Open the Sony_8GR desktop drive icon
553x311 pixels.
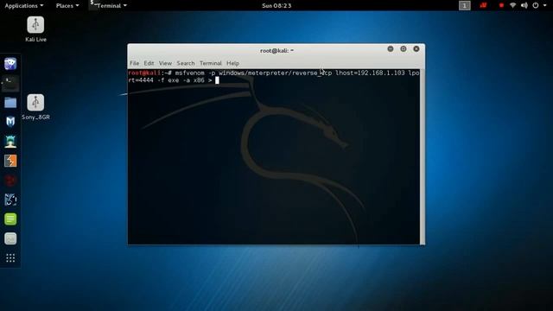[x=35, y=103]
